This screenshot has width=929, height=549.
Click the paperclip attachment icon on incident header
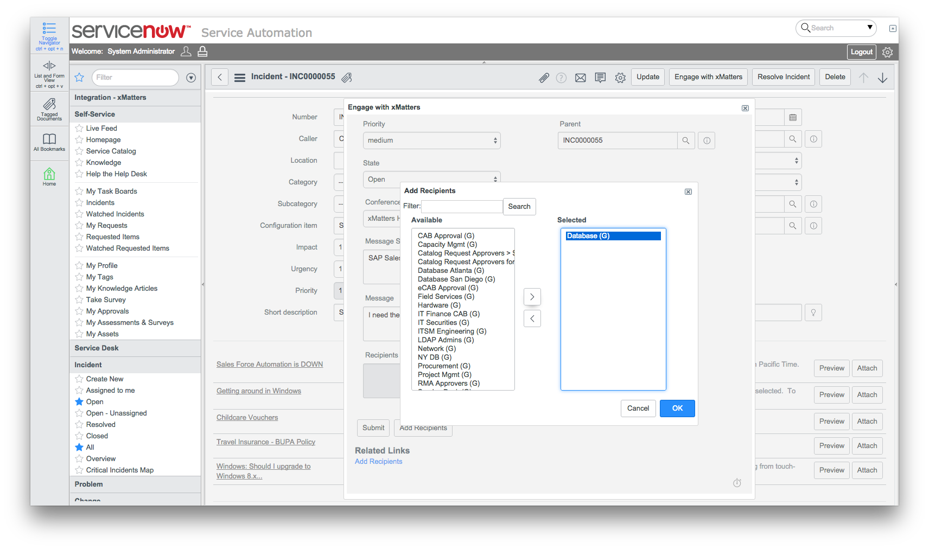(544, 77)
